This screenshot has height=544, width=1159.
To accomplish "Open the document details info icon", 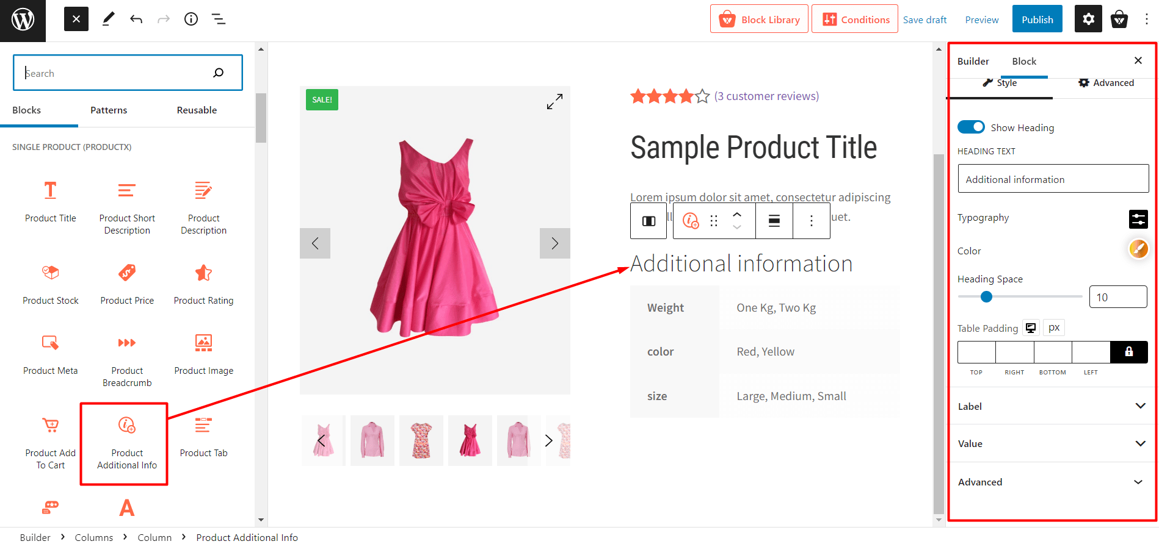I will coord(191,20).
